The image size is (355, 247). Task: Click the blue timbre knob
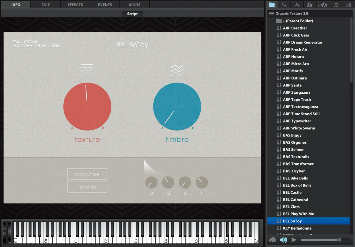(x=177, y=106)
